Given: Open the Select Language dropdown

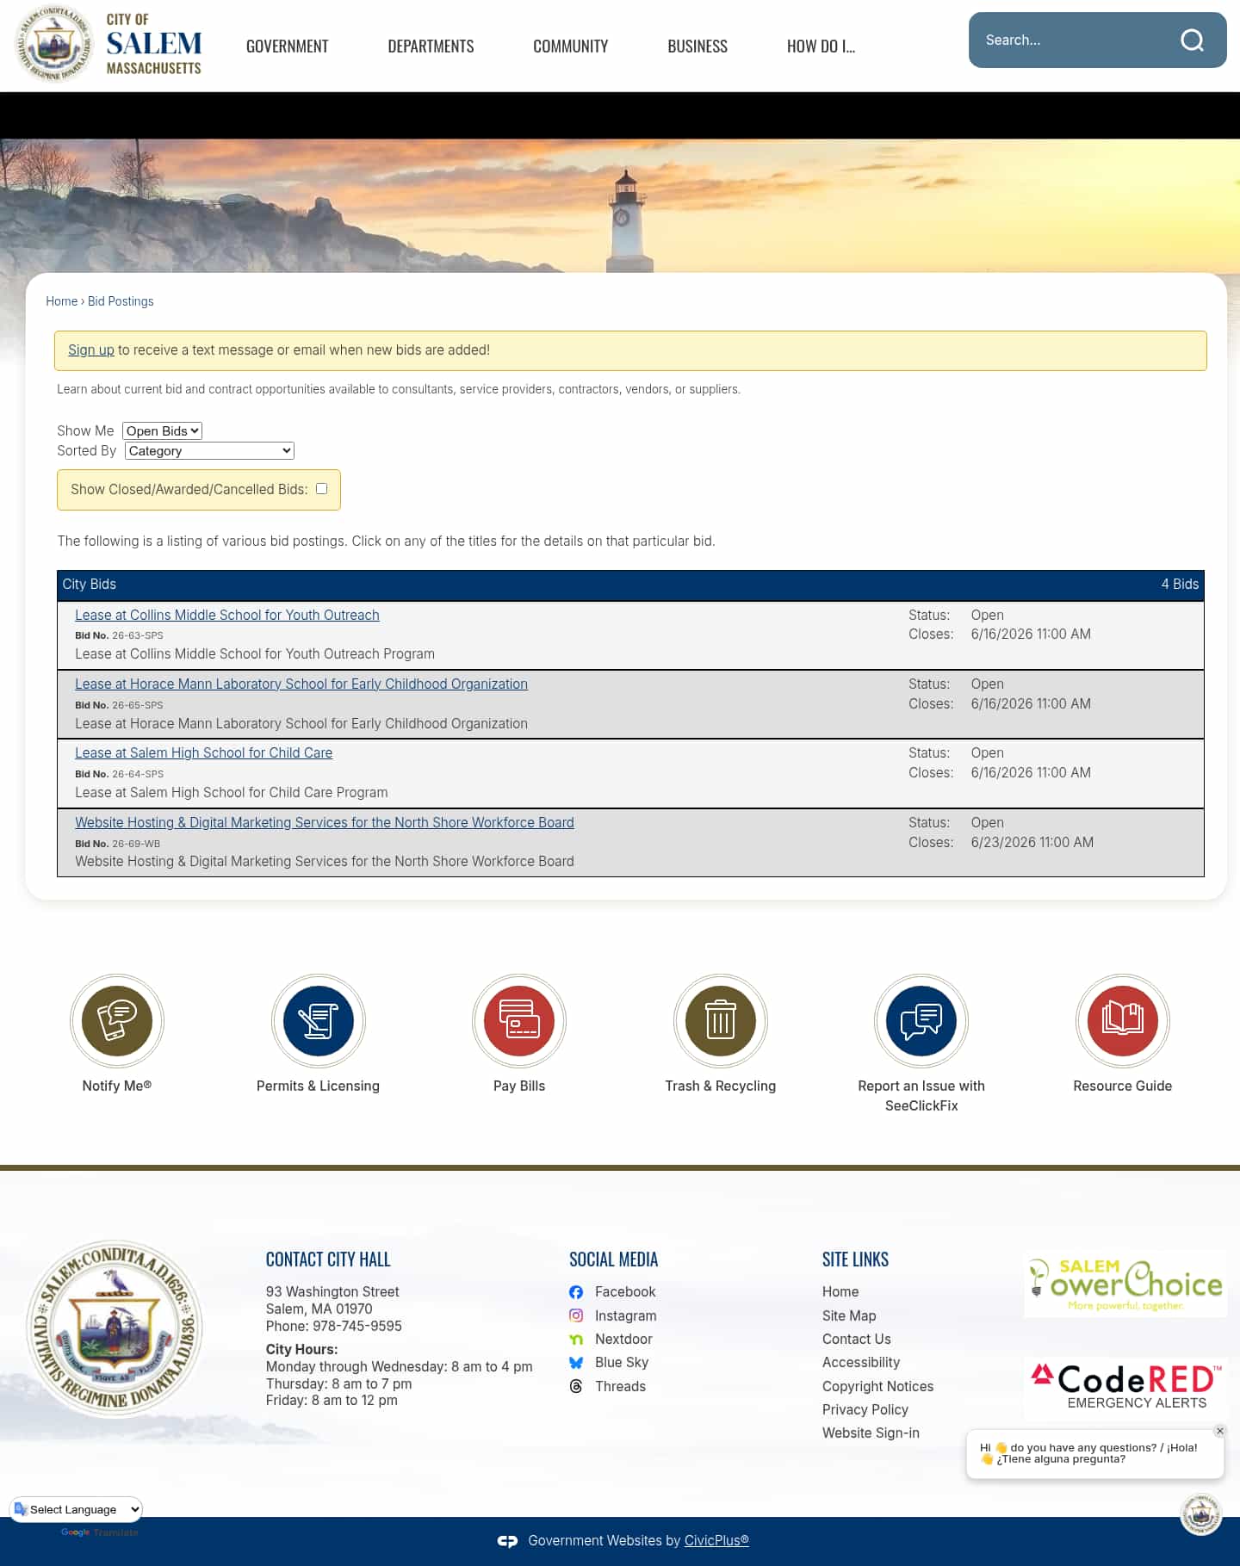Looking at the screenshot, I should tap(77, 1509).
